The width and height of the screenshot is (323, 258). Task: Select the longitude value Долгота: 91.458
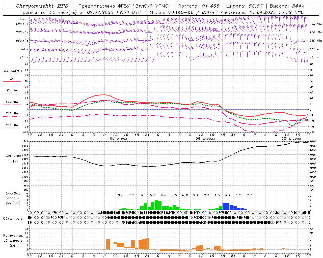coord(199,6)
